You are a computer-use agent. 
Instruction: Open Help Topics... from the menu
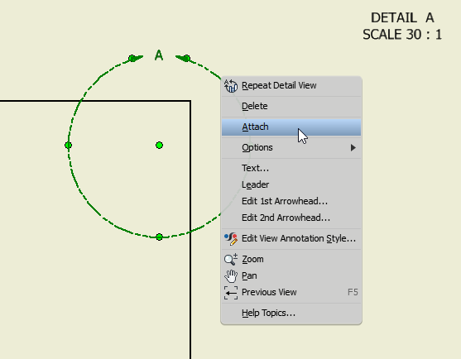[291, 313]
